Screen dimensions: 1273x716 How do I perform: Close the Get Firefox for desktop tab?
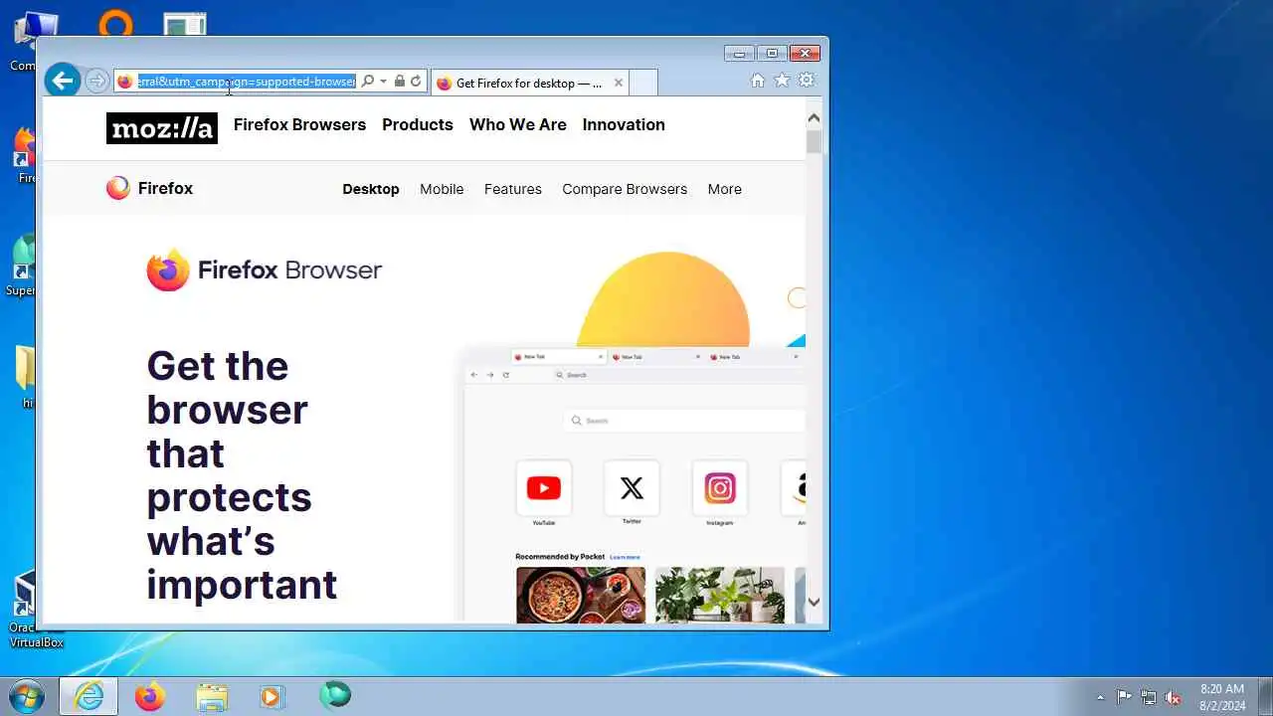point(619,84)
